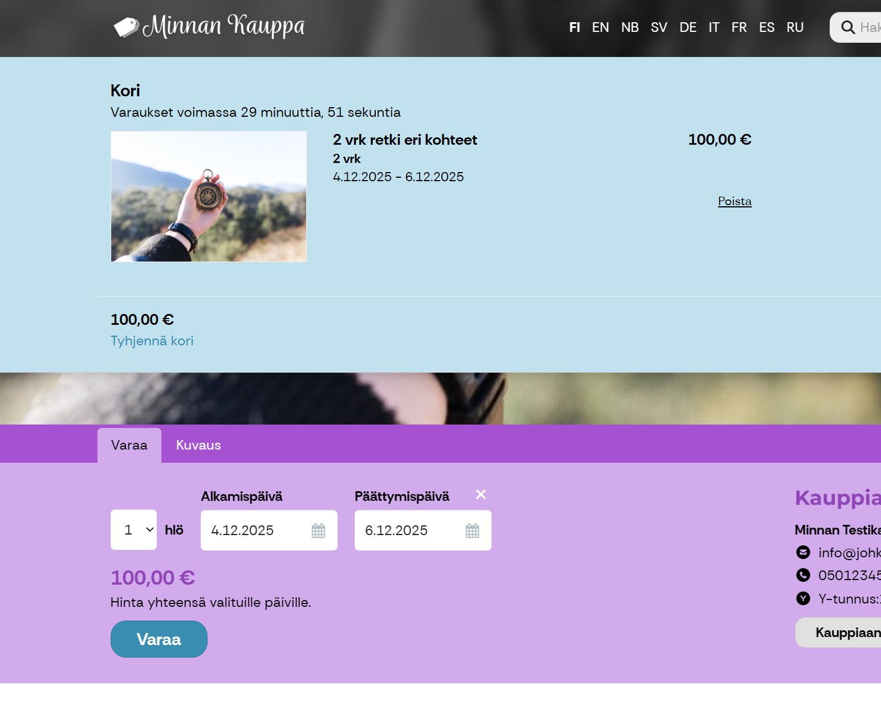Click the Y-tunnus business ID icon

point(803,598)
